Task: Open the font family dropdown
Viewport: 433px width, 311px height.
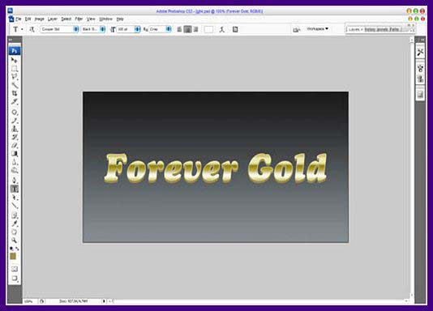Action: (x=76, y=29)
